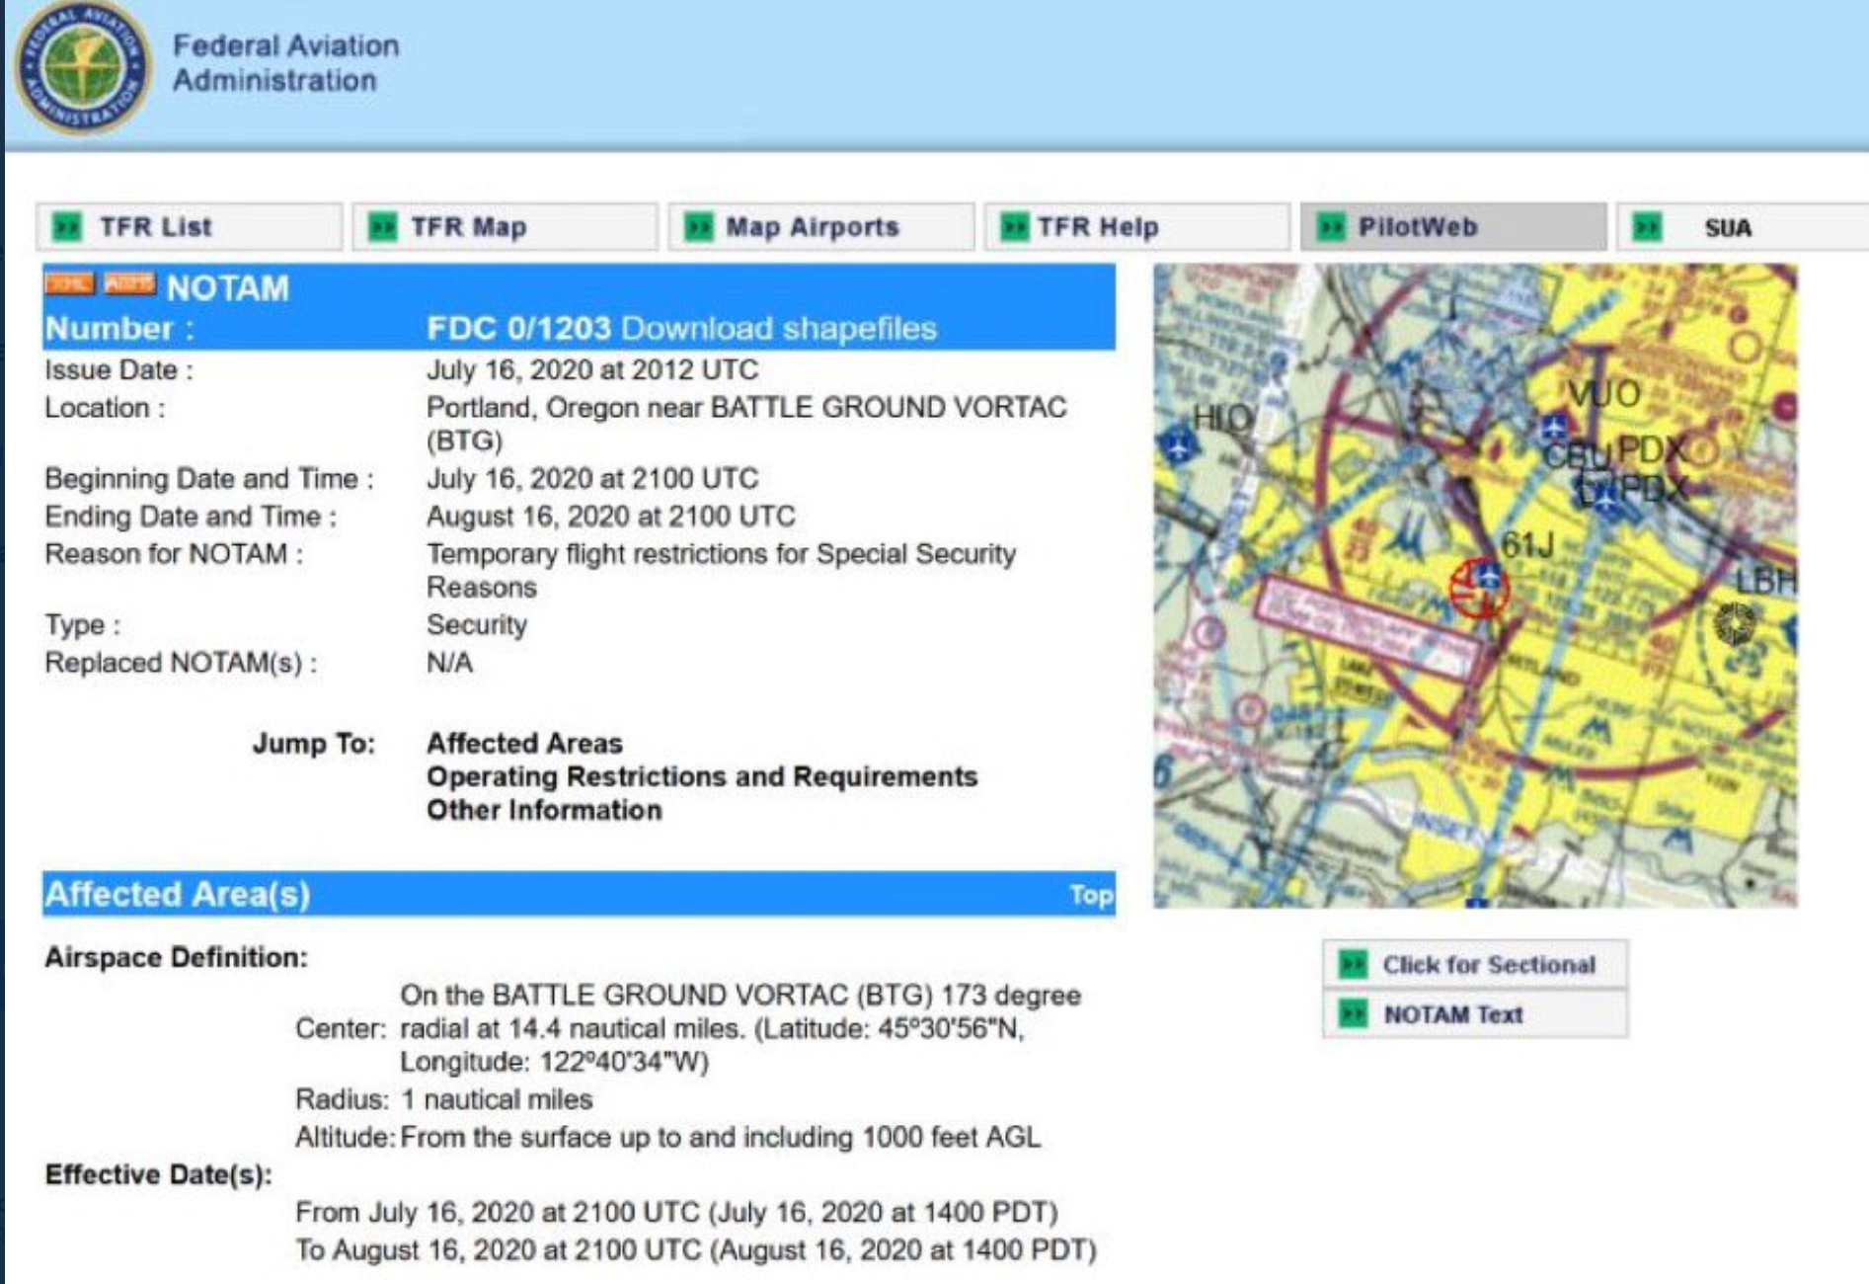Jump to the Other Information section

tap(544, 810)
